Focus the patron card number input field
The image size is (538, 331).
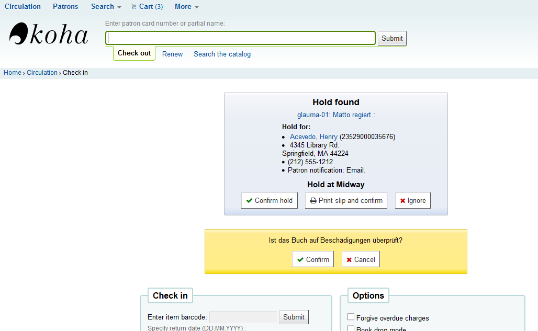tap(241, 38)
